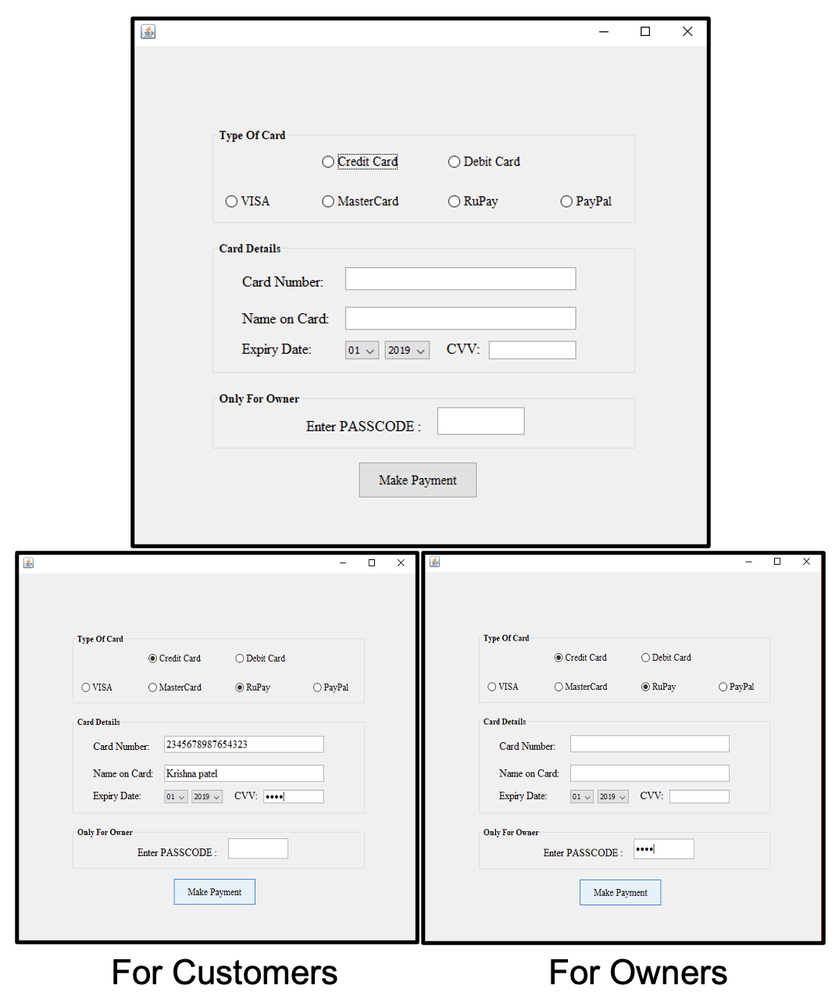The image size is (839, 1003).
Task: Open the expiry month dropdown in main window
Action: point(361,350)
